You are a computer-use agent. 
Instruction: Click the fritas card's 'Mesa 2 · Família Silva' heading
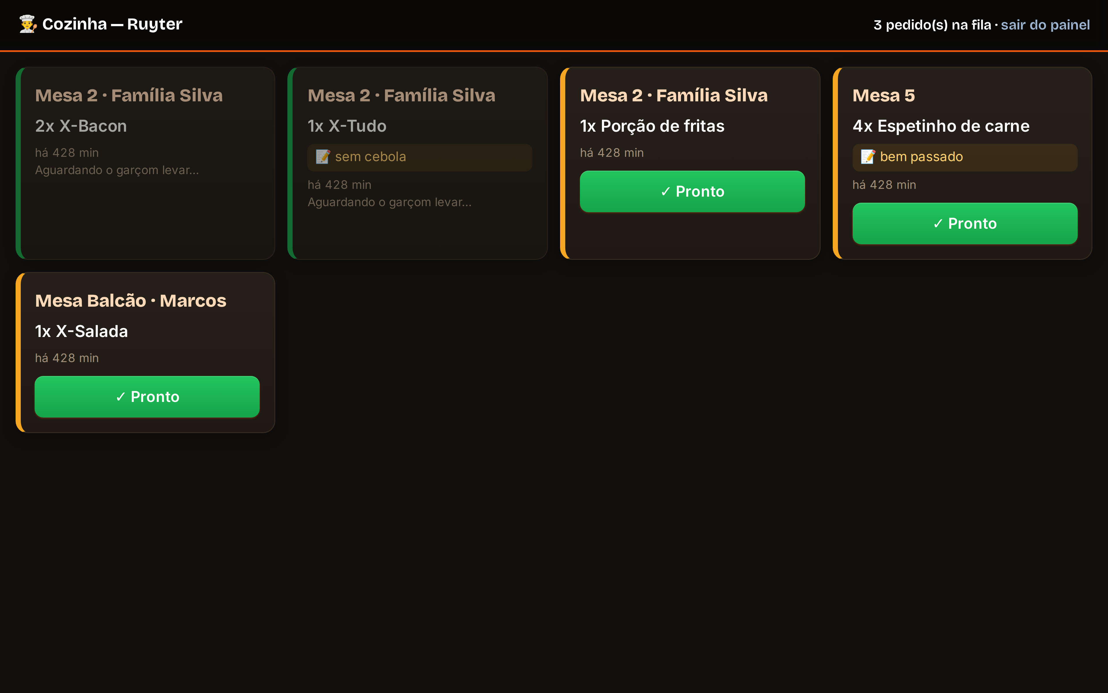(x=674, y=95)
